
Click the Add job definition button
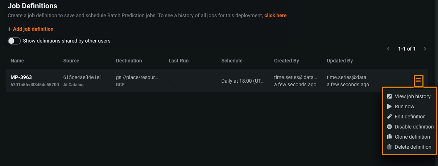pos(30,29)
